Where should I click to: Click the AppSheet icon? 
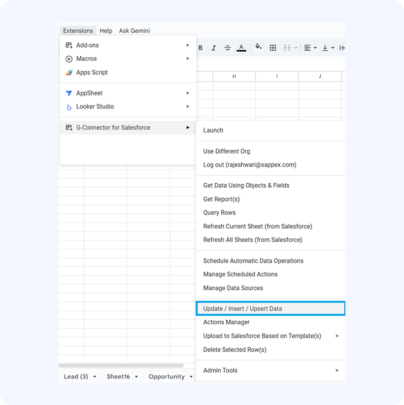69,93
